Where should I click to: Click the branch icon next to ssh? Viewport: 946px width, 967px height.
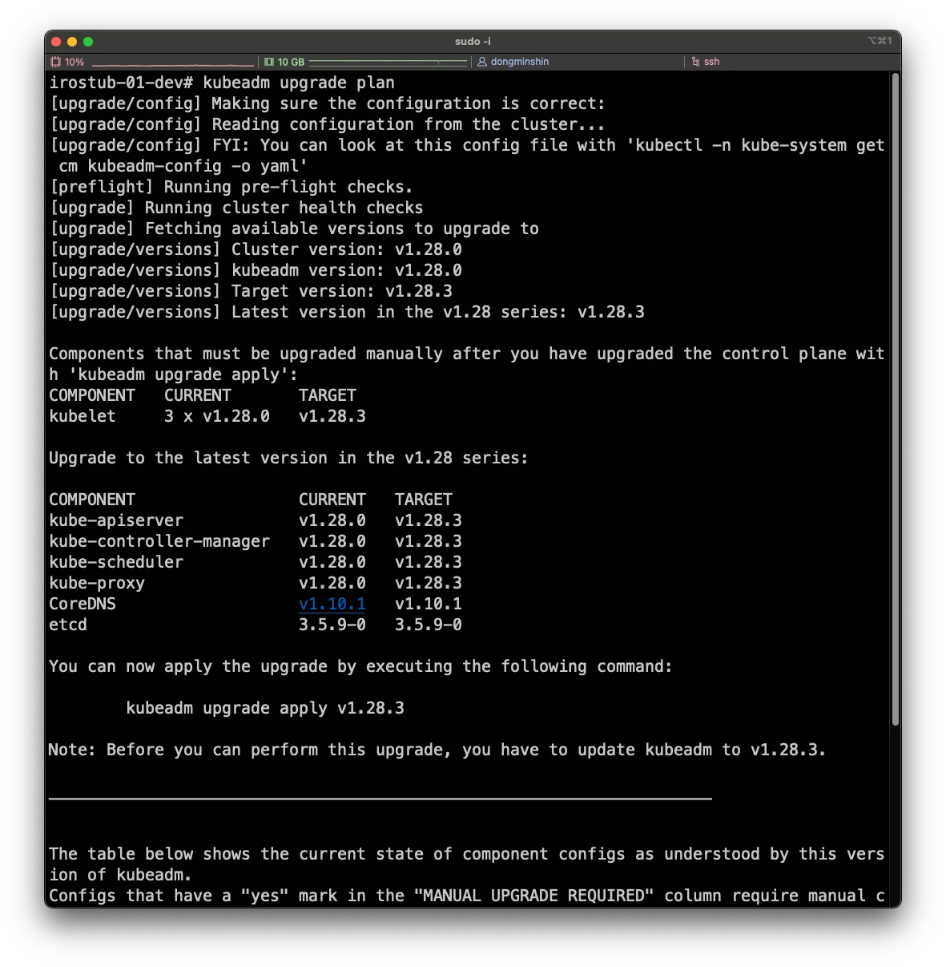(695, 62)
